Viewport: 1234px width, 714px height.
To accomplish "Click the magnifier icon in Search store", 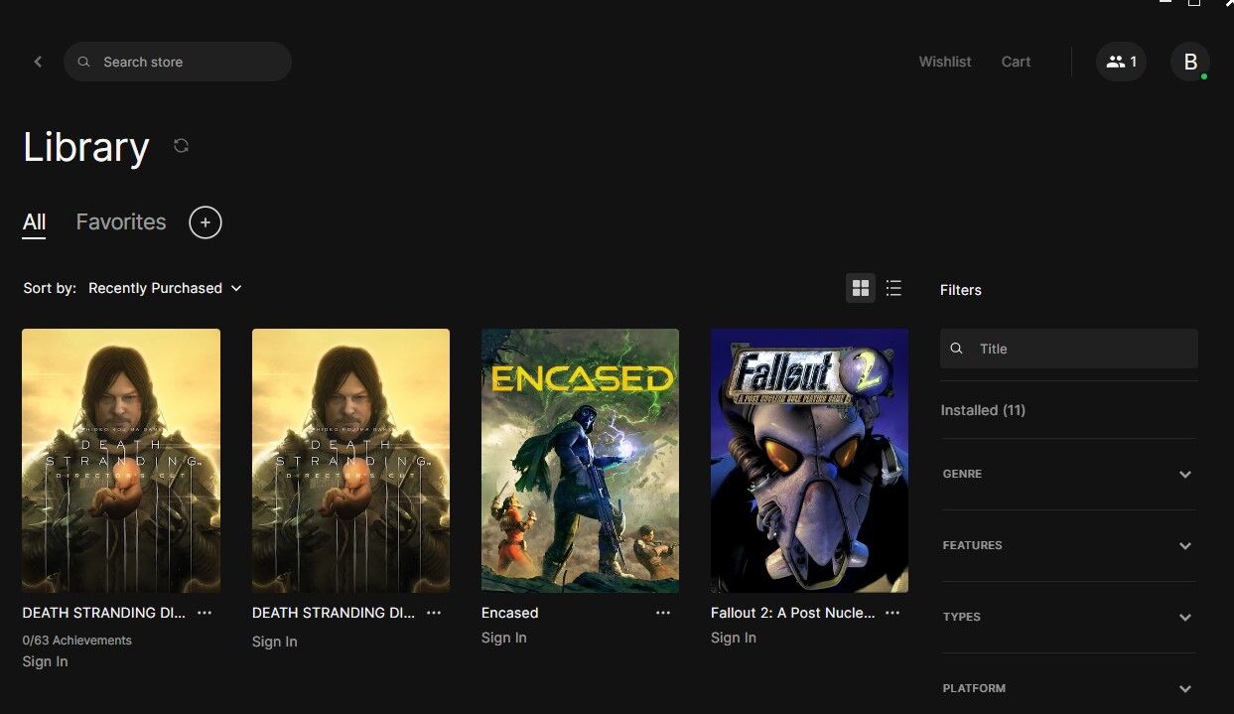I will 84,62.
